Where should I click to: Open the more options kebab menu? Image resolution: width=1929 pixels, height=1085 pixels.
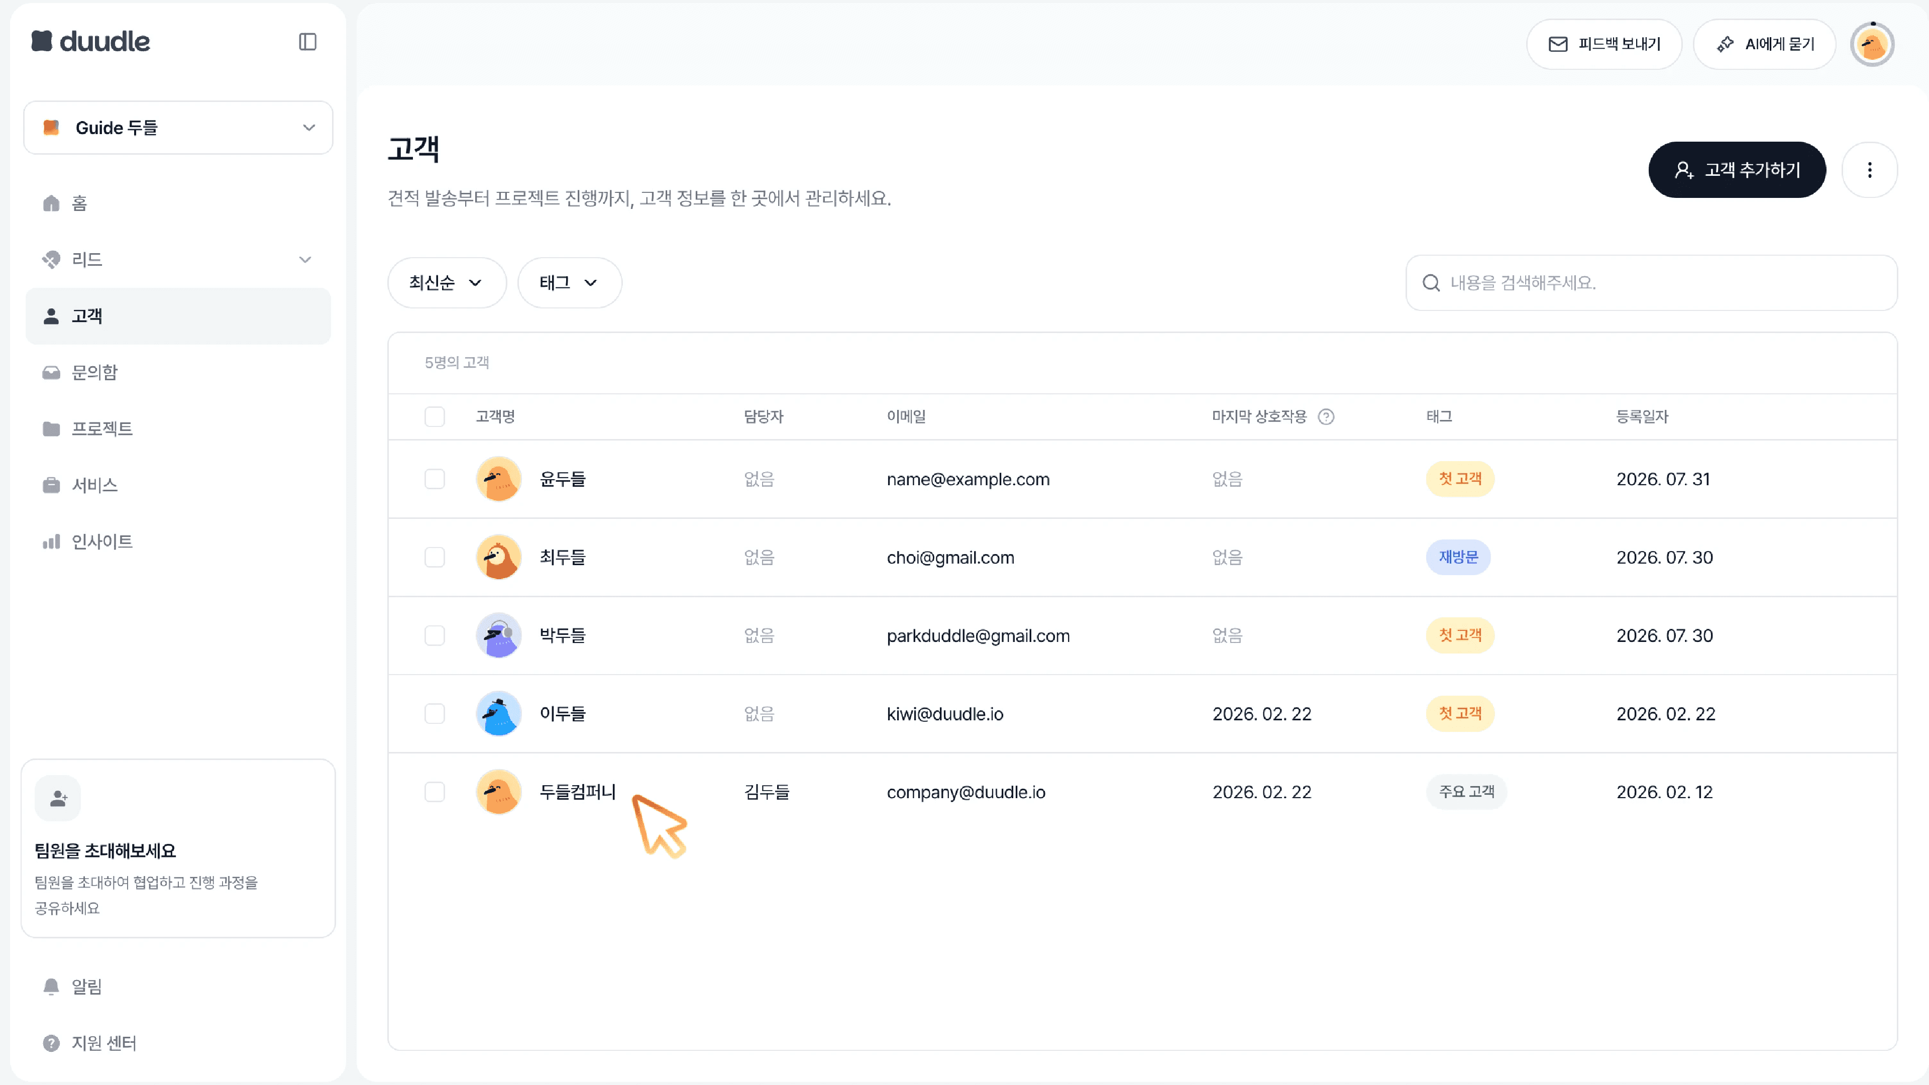(x=1870, y=170)
